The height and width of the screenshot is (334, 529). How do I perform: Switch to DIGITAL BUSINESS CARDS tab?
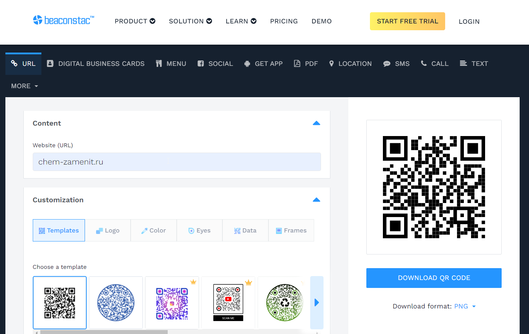coord(96,64)
